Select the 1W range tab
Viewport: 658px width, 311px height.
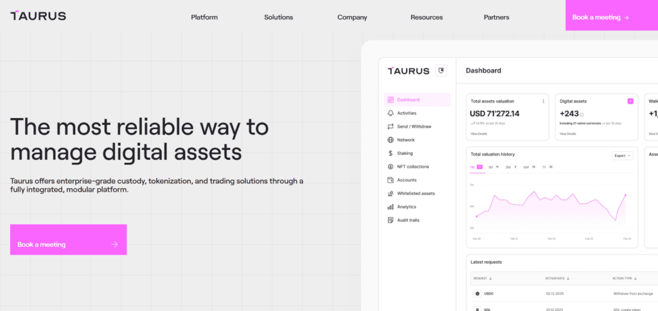[476, 167]
